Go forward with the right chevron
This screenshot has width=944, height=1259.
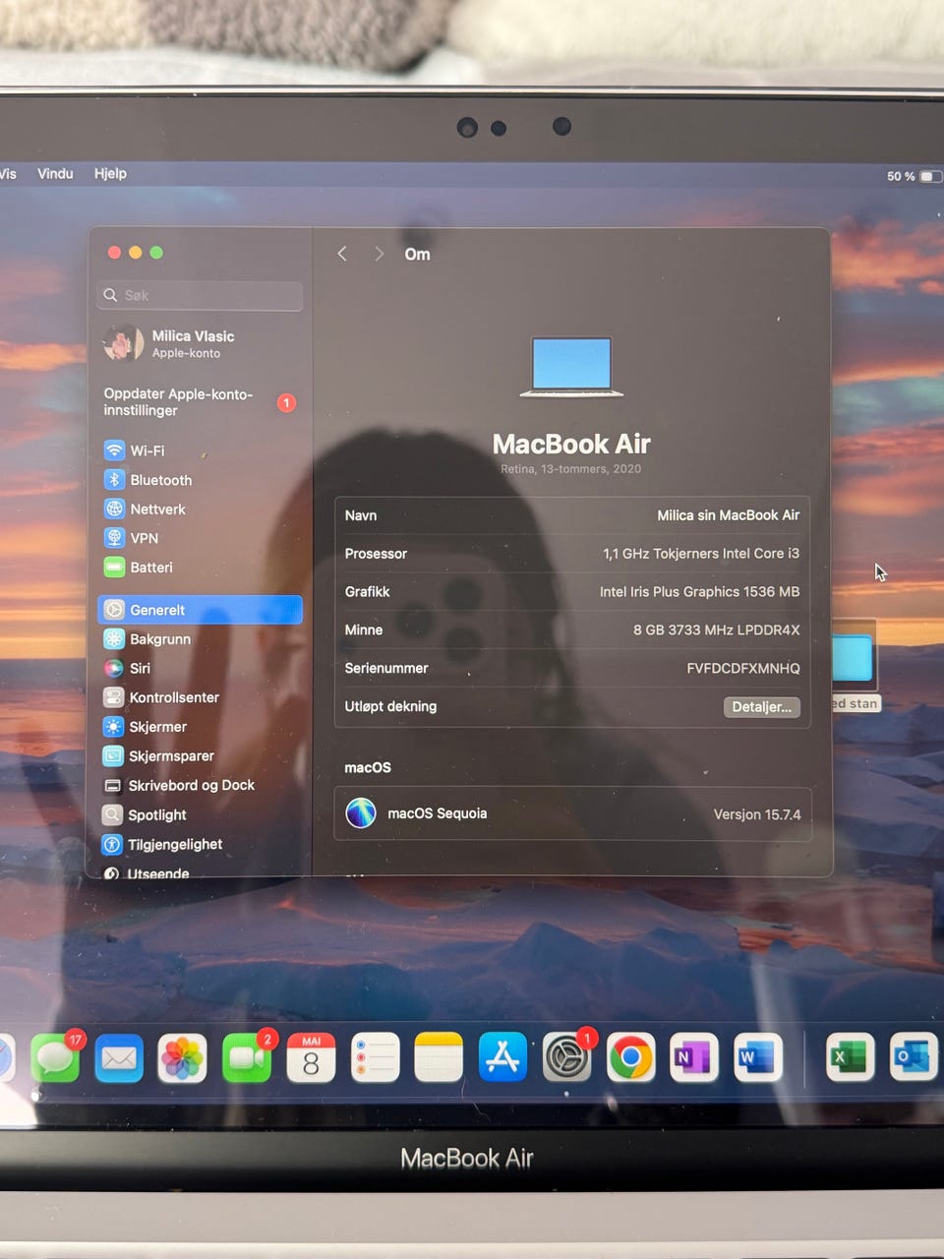[379, 254]
